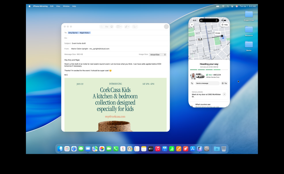Click the arrival time info icon
Screen dimensions: 284x174
[x=217, y=67]
